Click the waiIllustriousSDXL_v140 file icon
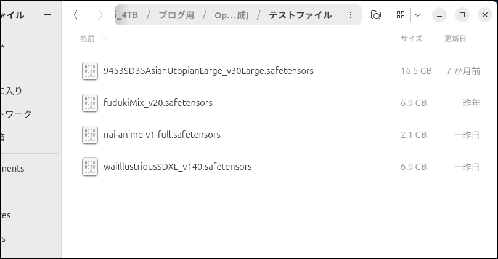This screenshot has width=498, height=259. point(90,167)
